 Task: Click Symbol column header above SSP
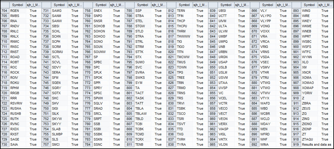tap(143, 5)
